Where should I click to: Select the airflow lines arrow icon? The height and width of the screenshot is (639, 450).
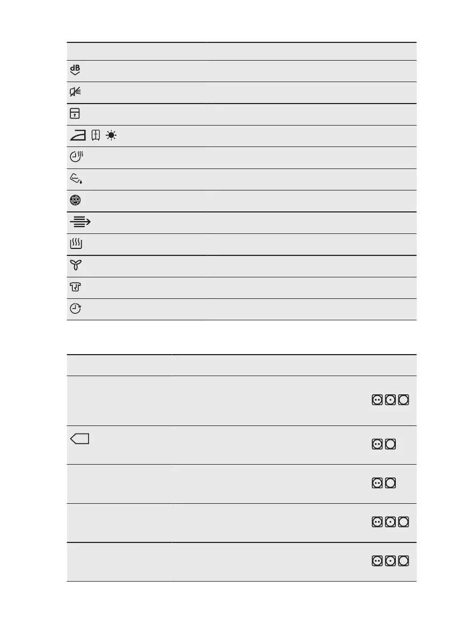tap(79, 223)
